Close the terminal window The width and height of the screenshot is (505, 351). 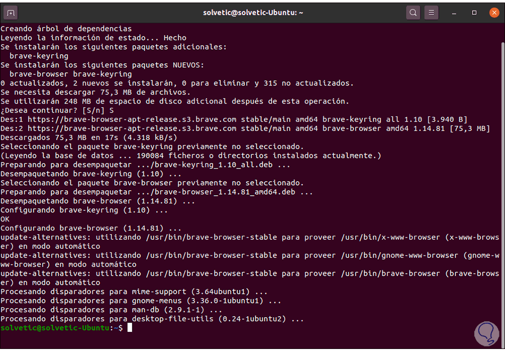click(494, 13)
